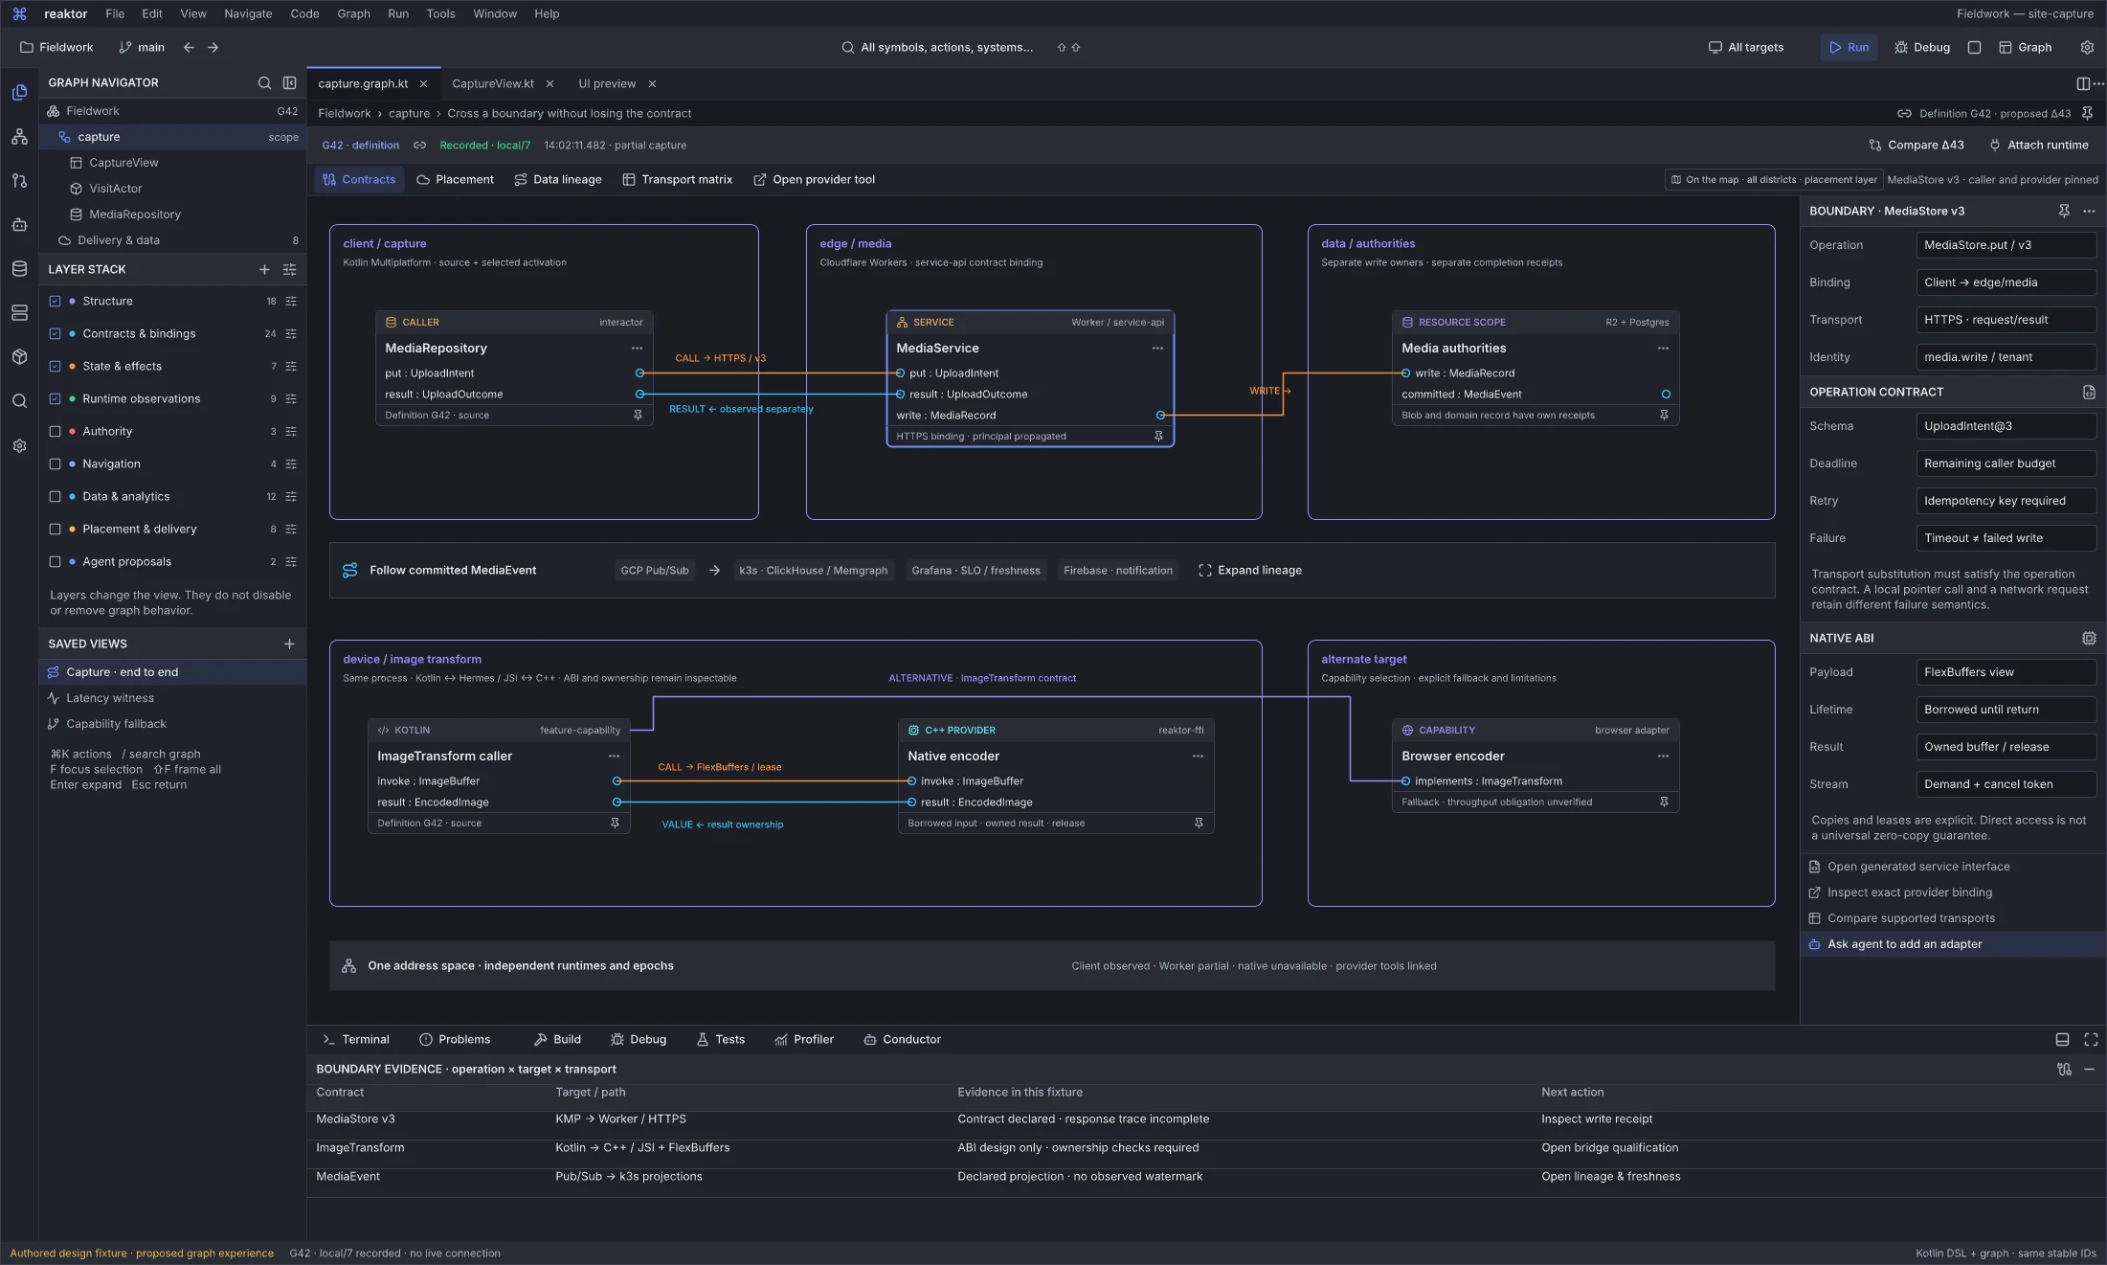
Task: Click the stop square next to Debug
Action: pos(1974,48)
